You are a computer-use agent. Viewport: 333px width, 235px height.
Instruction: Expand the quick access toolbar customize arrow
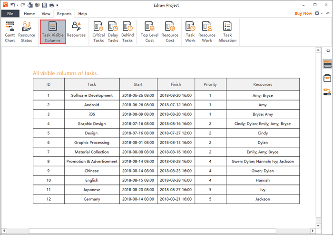(57, 5)
